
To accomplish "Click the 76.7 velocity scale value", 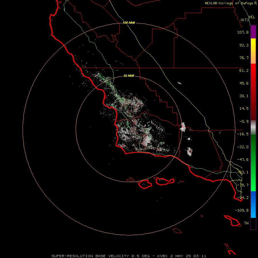I will (x=244, y=58).
